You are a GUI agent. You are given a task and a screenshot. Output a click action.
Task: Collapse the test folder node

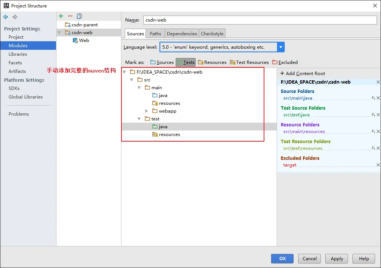point(139,119)
